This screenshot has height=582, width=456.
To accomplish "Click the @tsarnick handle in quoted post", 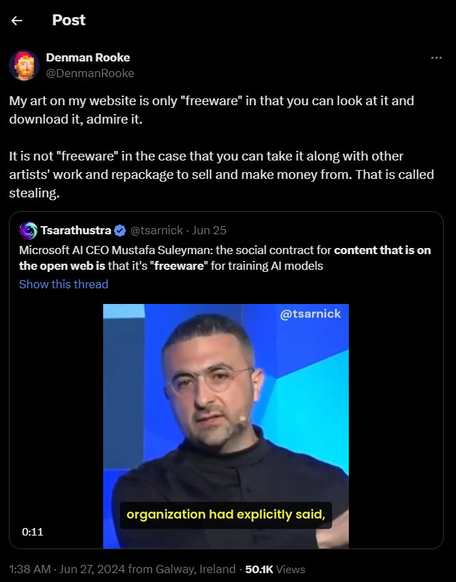I will click(156, 230).
